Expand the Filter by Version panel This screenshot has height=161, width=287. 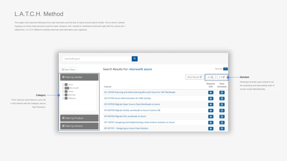[x=79, y=126]
